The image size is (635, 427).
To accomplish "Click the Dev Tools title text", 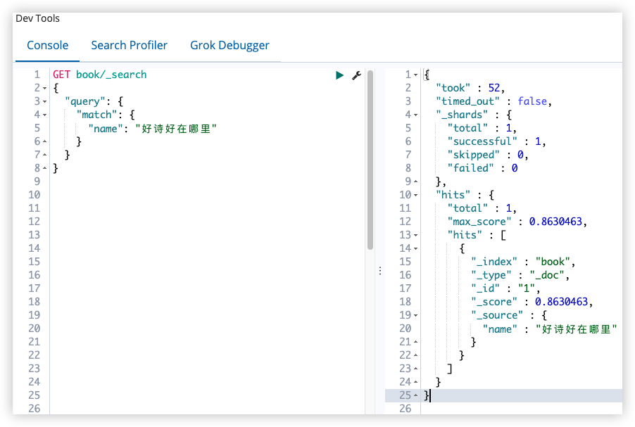I will click(37, 18).
